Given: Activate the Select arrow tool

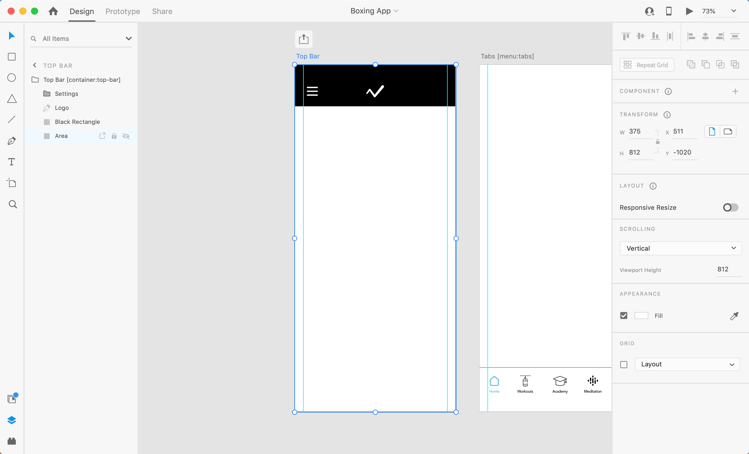Looking at the screenshot, I should click(x=12, y=36).
